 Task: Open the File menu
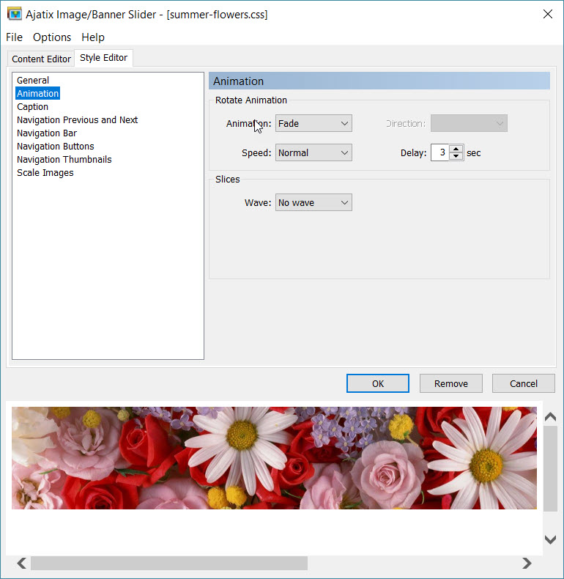pos(15,37)
